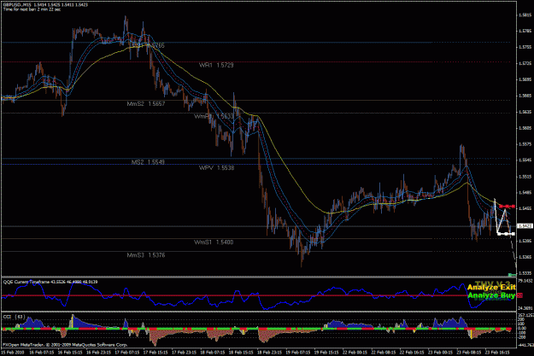
Task: Click the 1.5755 price axis label
Action: [x=525, y=47]
